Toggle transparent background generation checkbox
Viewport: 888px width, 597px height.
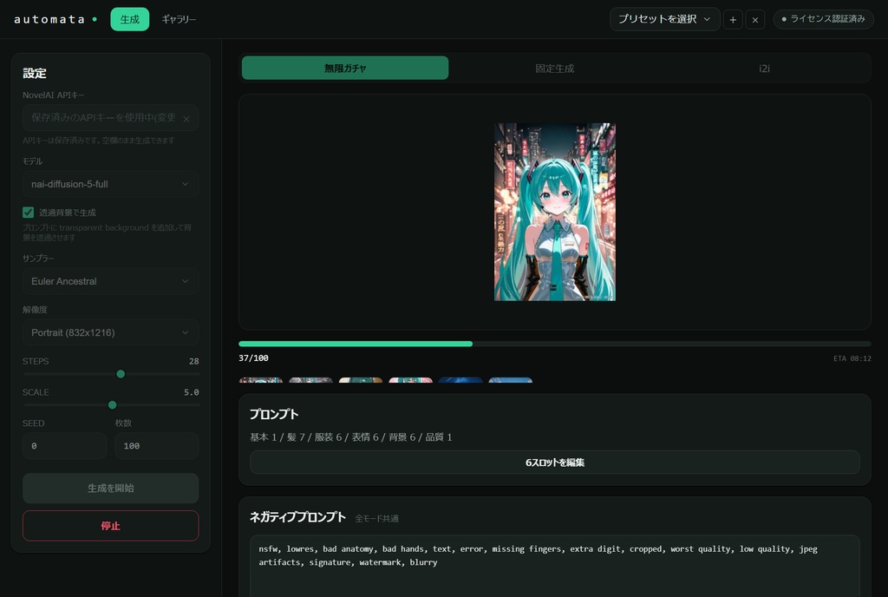(29, 213)
